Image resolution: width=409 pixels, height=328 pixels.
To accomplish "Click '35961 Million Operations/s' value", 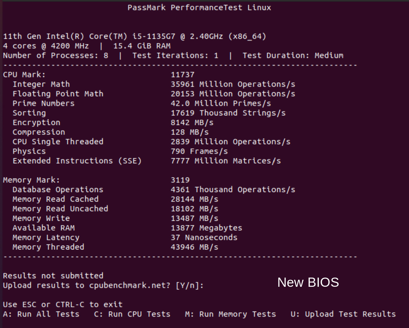I will point(233,84).
